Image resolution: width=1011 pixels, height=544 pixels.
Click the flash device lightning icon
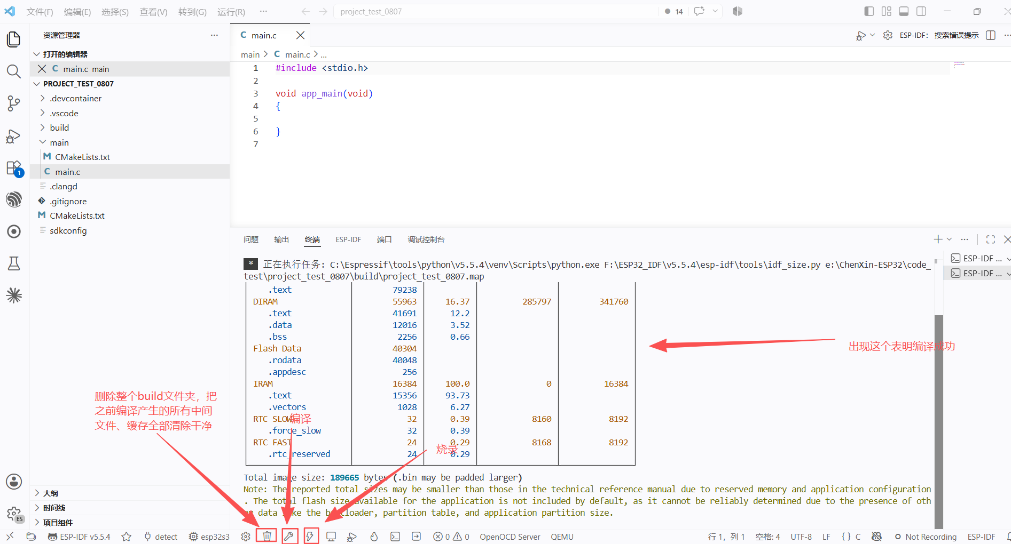point(310,536)
